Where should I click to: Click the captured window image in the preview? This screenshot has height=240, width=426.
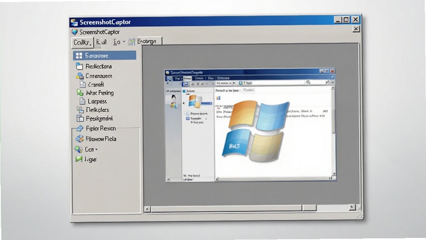tap(250, 125)
